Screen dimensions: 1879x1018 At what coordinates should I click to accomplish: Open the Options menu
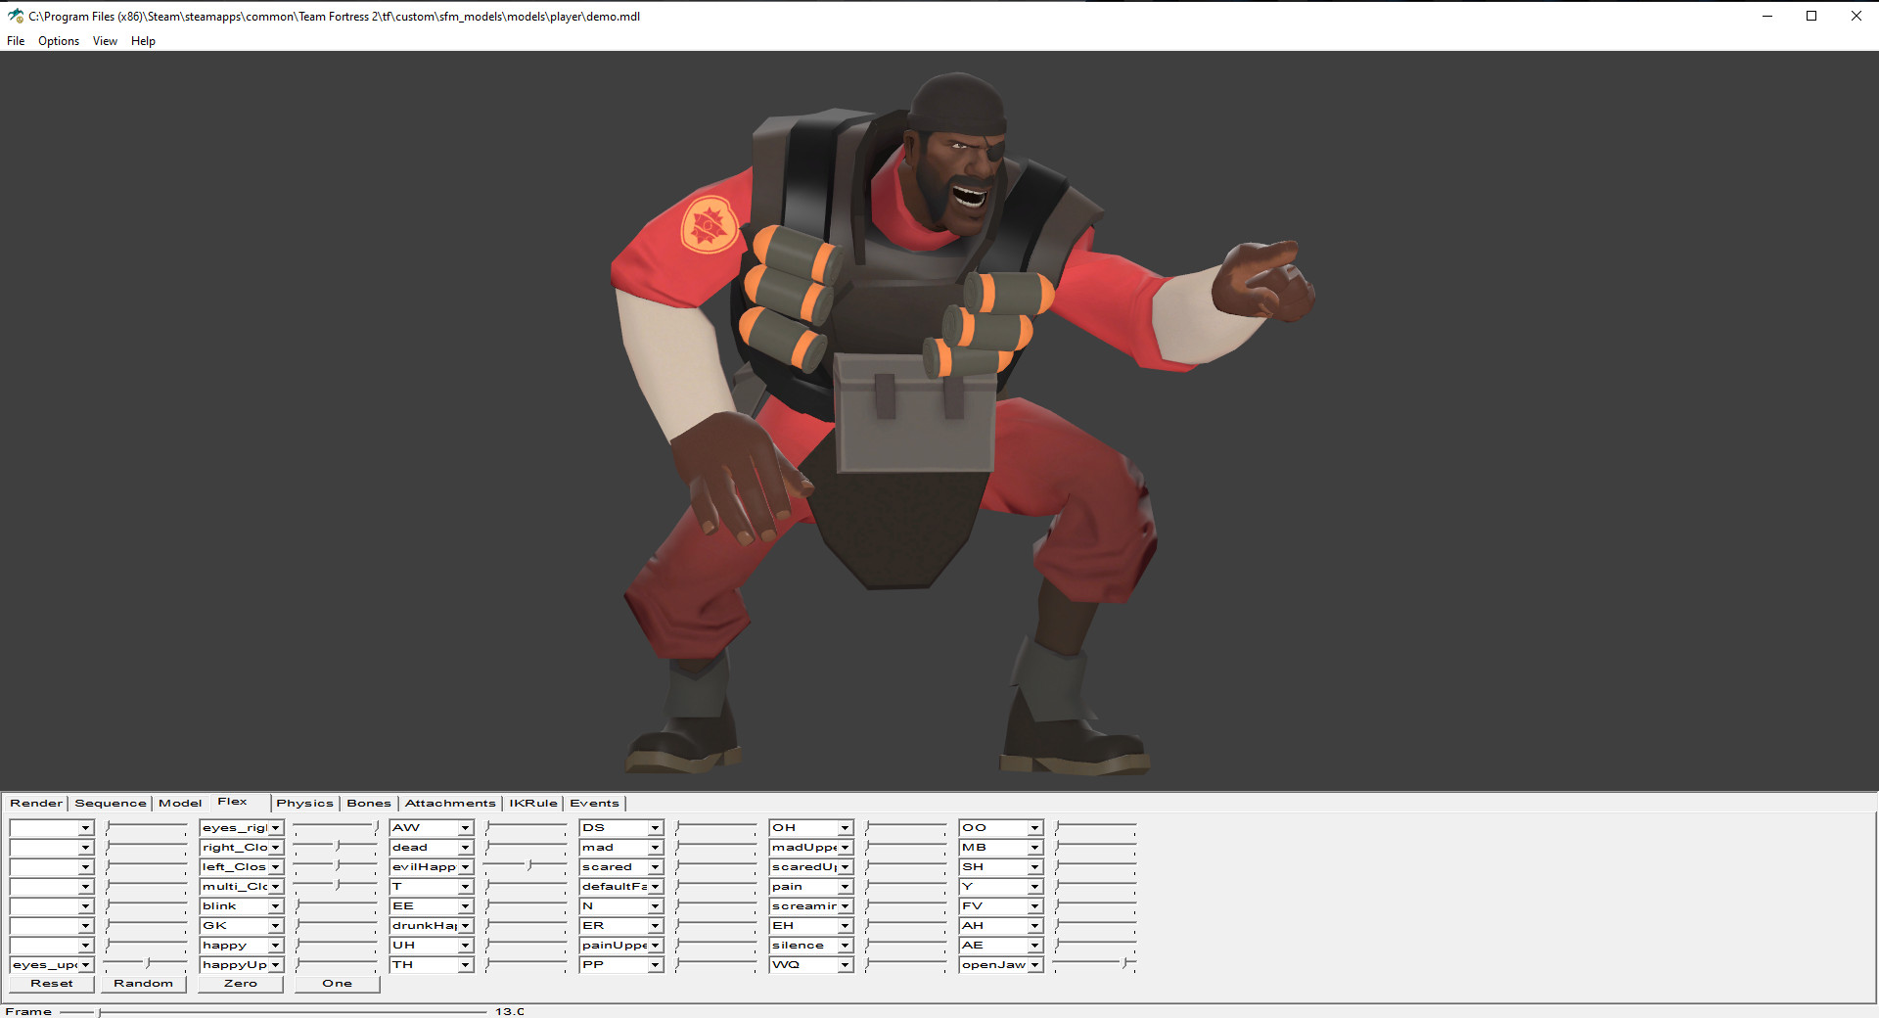[x=59, y=41]
